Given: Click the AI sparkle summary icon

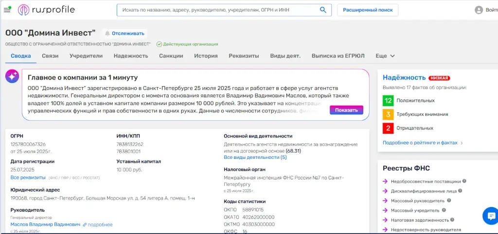Looking at the screenshot, I should click(x=12, y=76).
